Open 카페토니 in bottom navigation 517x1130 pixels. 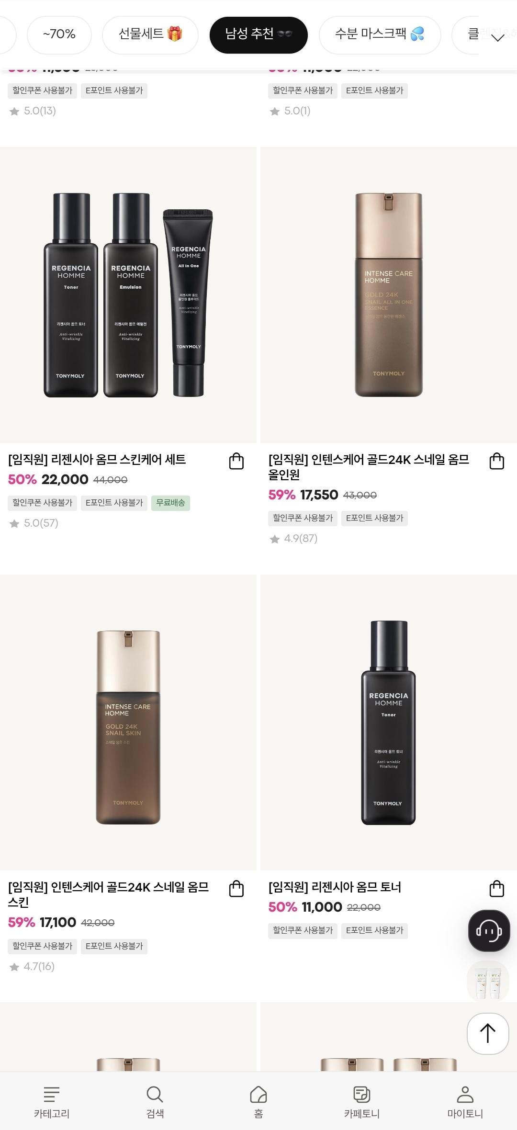362,1102
